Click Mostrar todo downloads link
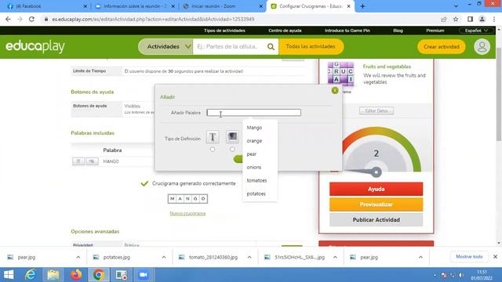 [x=469, y=257]
